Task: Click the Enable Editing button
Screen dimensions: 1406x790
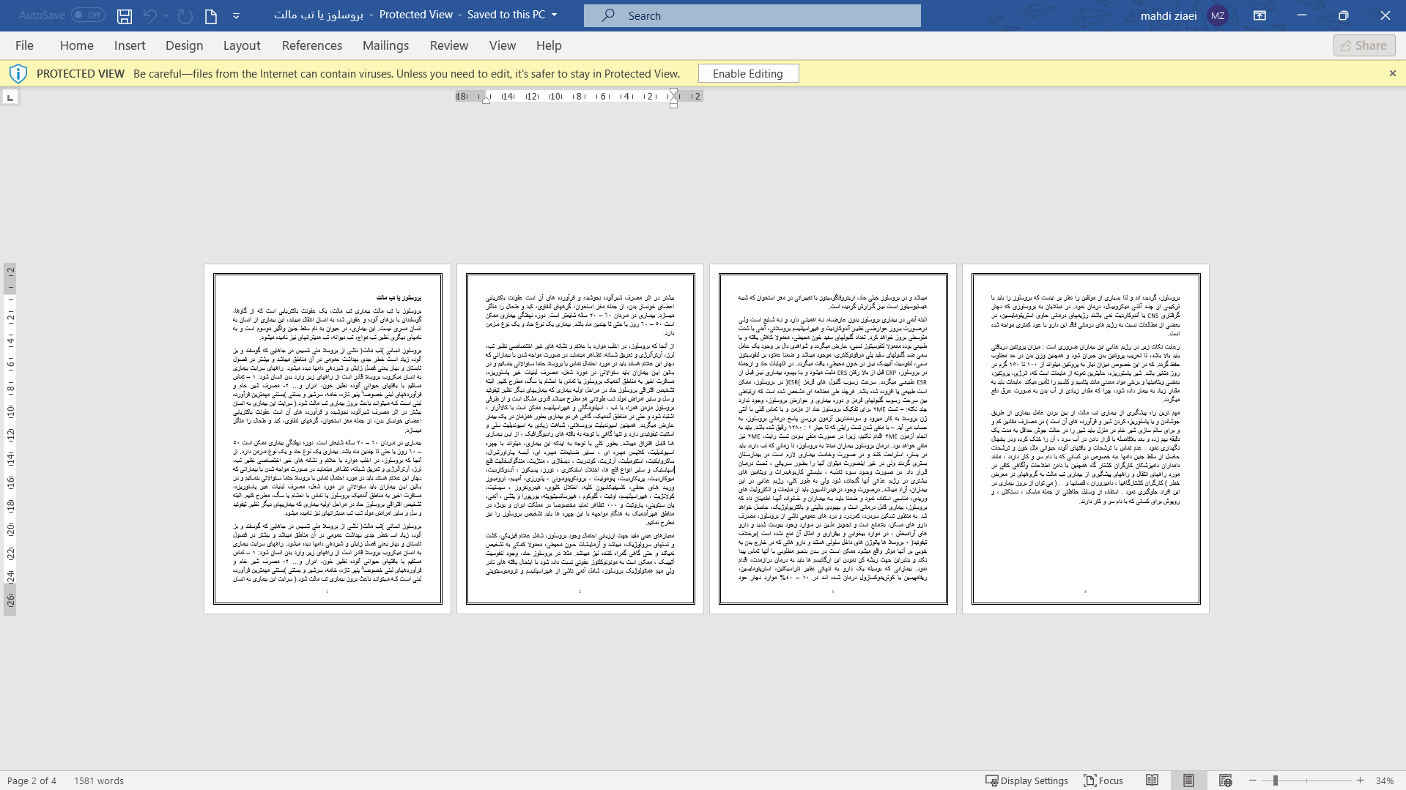Action: pos(748,73)
